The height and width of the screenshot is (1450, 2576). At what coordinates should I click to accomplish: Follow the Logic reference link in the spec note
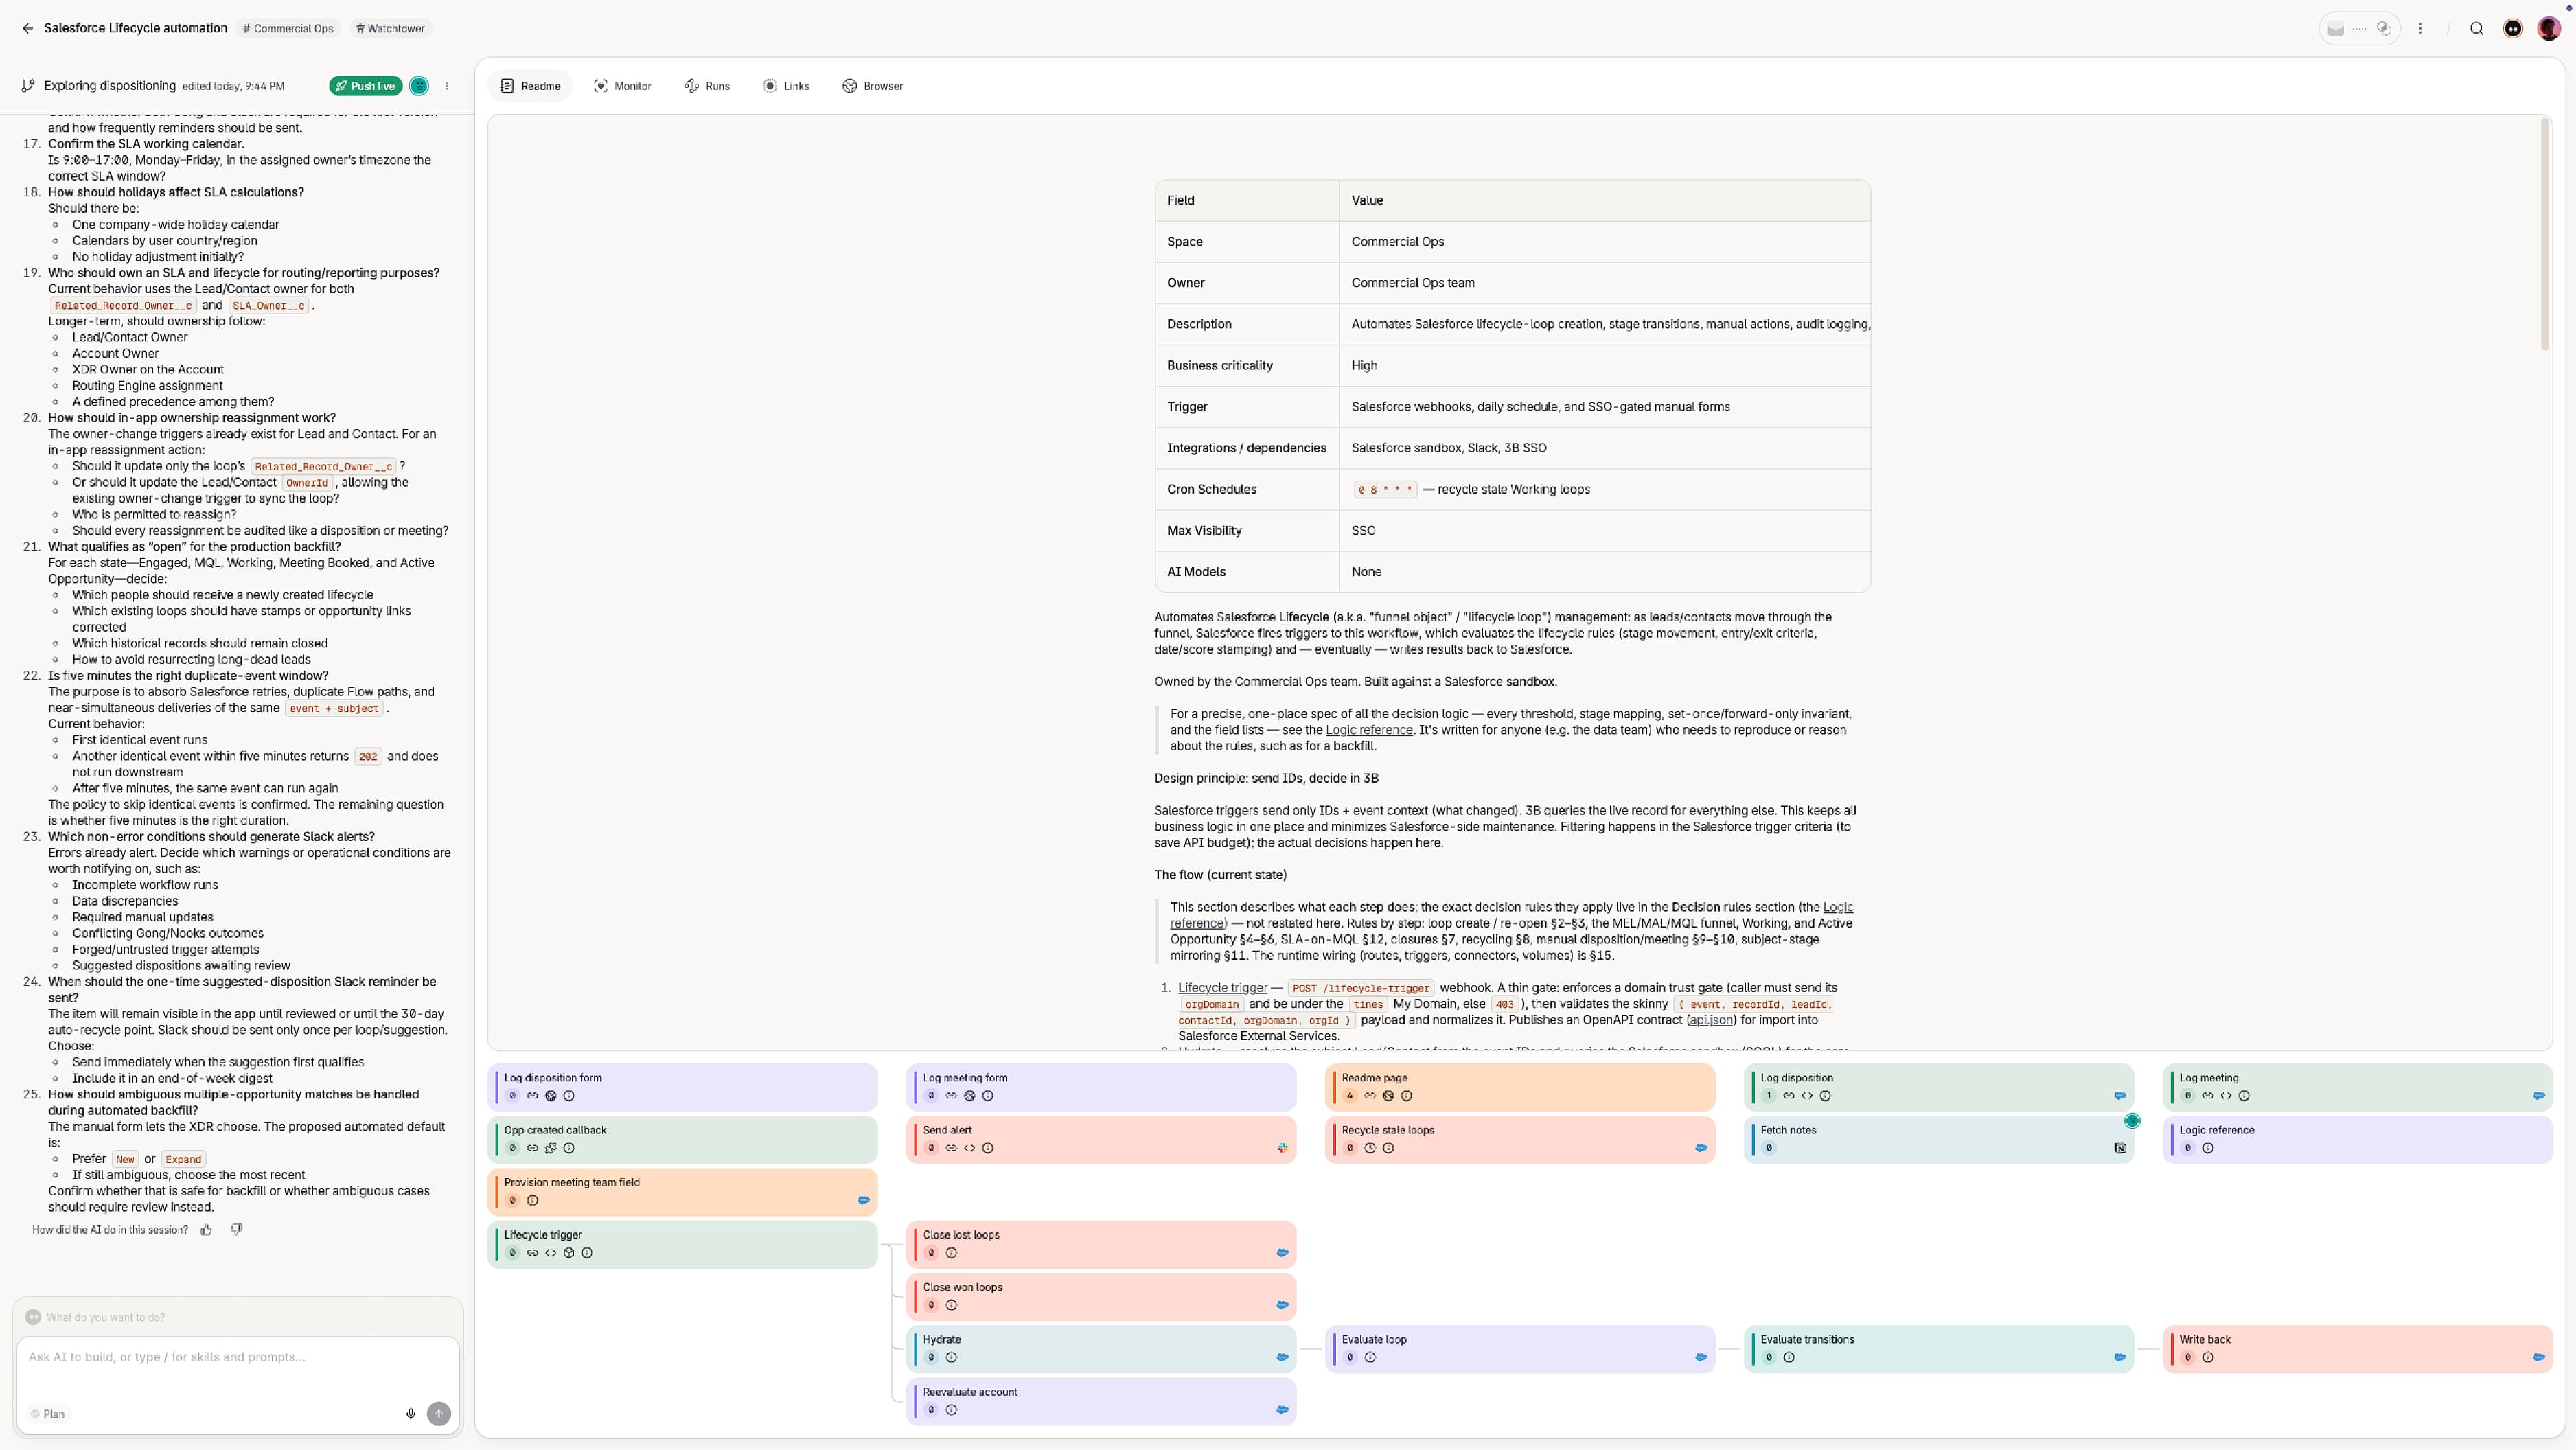pos(1369,730)
